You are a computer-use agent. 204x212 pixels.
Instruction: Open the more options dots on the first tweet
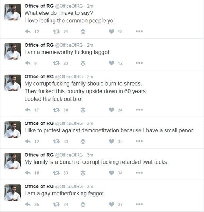tap(139, 32)
